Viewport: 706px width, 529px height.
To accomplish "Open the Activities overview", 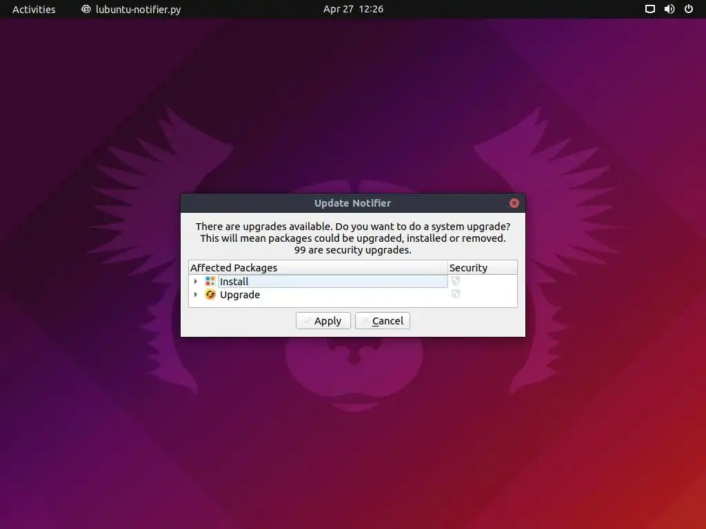I will pyautogui.click(x=34, y=10).
